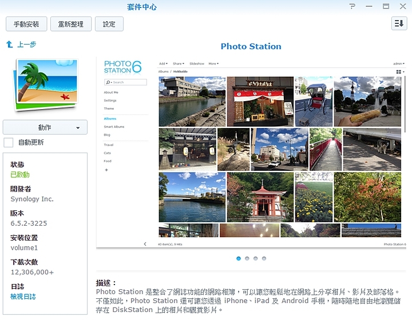Enable the 自動更新 checkbox
This screenshot has width=412, height=320.
(9, 142)
